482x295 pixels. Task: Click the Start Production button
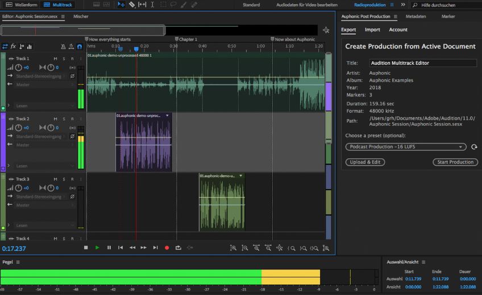pyautogui.click(x=455, y=162)
